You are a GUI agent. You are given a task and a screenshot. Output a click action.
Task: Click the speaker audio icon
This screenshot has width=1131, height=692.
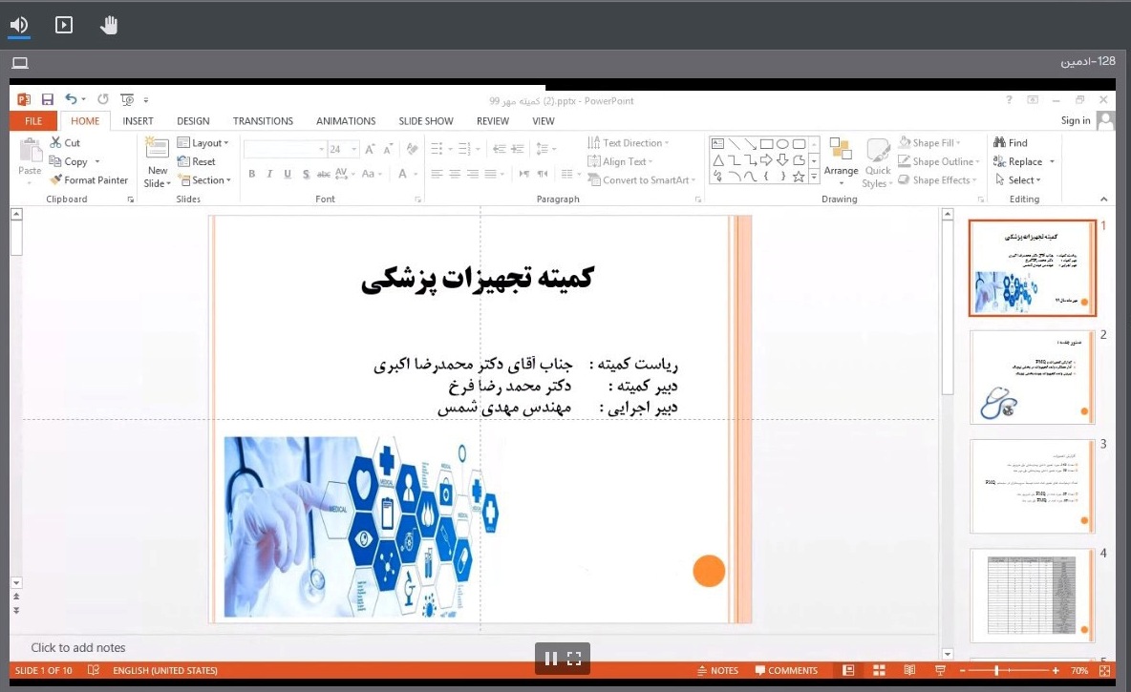(19, 25)
